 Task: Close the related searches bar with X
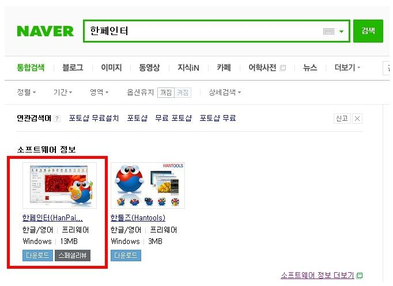pyautogui.click(x=357, y=119)
